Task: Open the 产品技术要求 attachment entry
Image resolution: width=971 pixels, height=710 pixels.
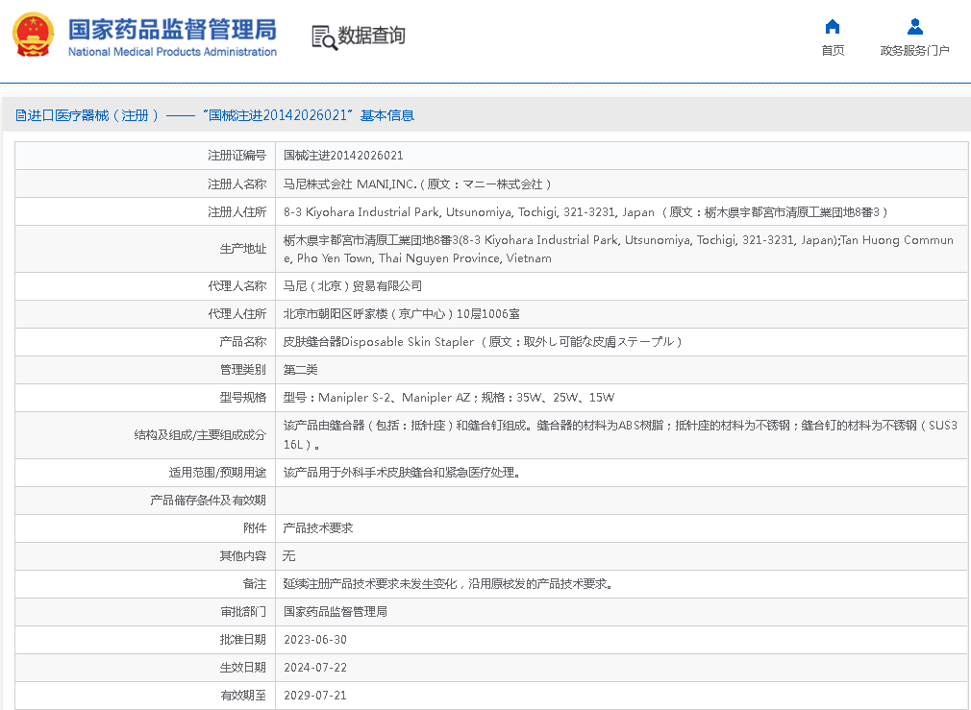Action: (x=318, y=528)
